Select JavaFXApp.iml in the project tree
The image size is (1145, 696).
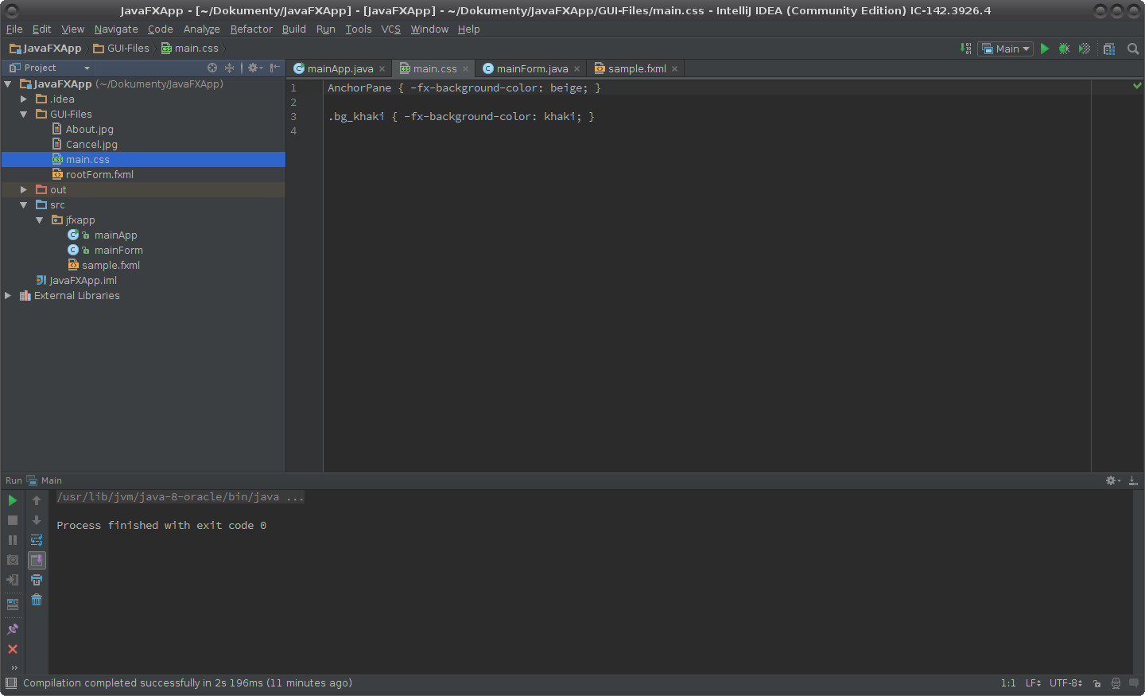click(83, 281)
